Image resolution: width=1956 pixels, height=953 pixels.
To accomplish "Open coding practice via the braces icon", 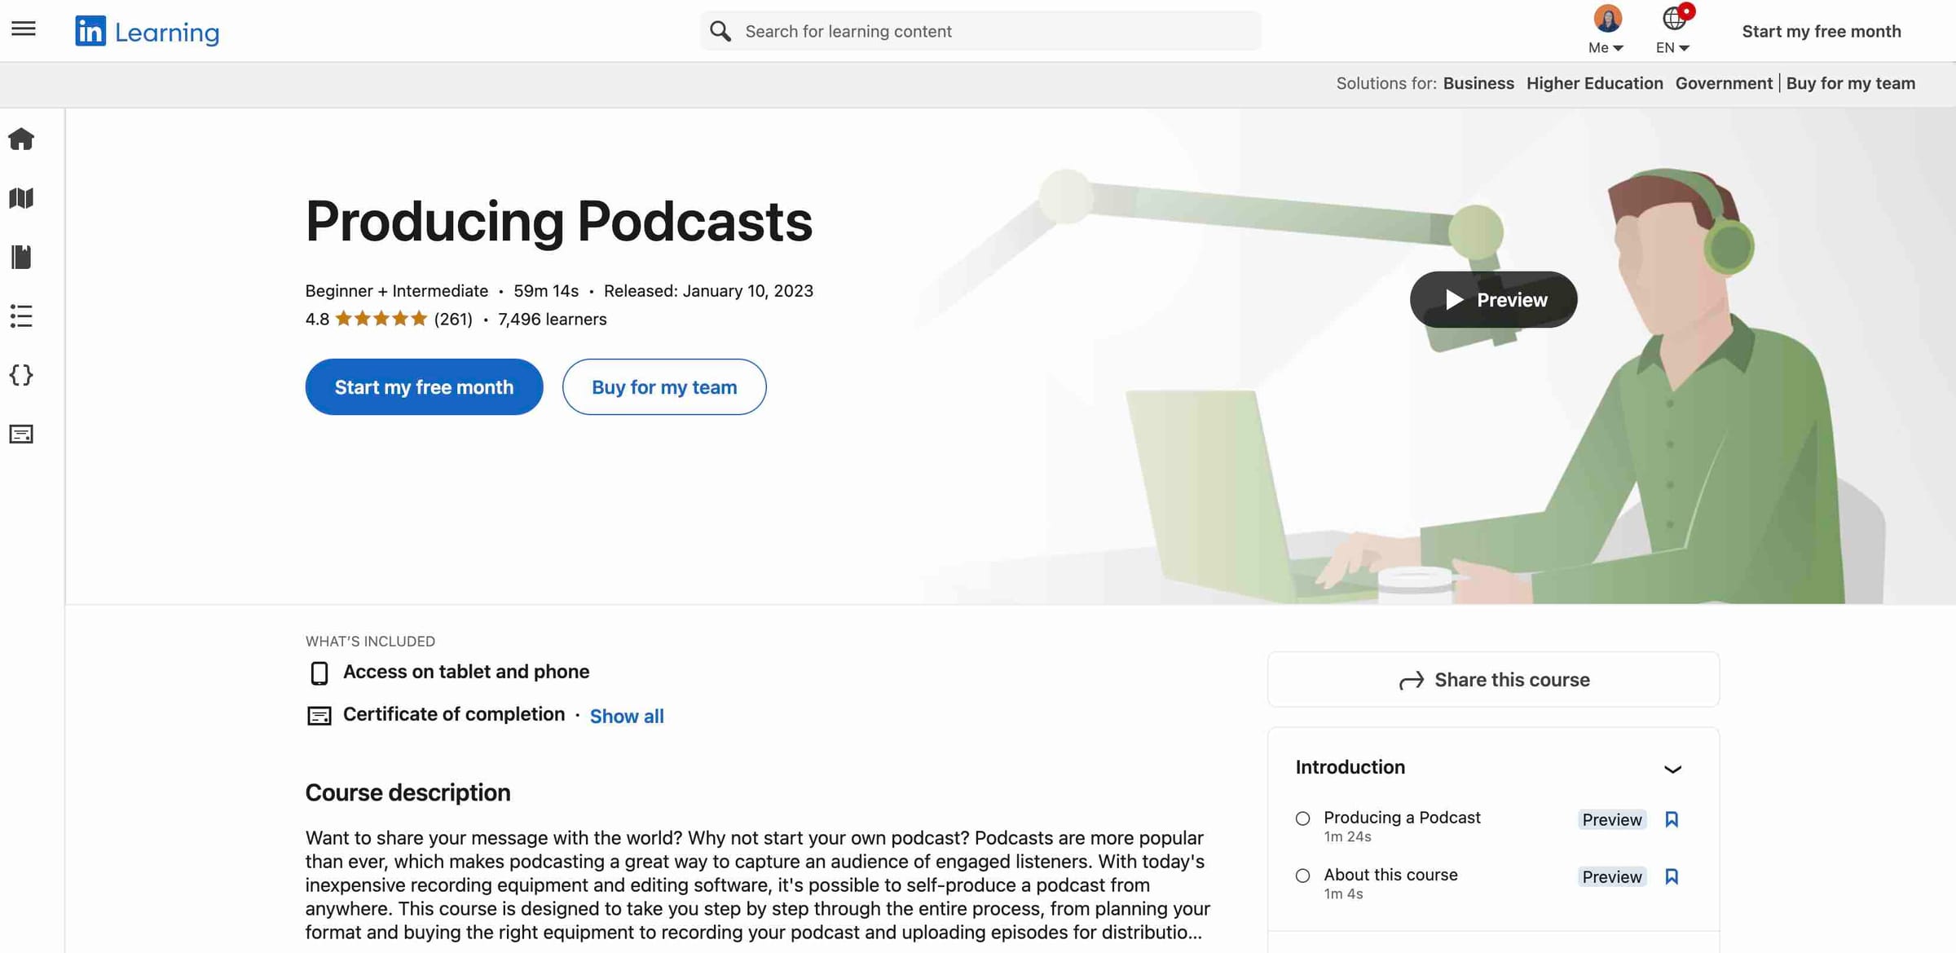I will [x=22, y=376].
